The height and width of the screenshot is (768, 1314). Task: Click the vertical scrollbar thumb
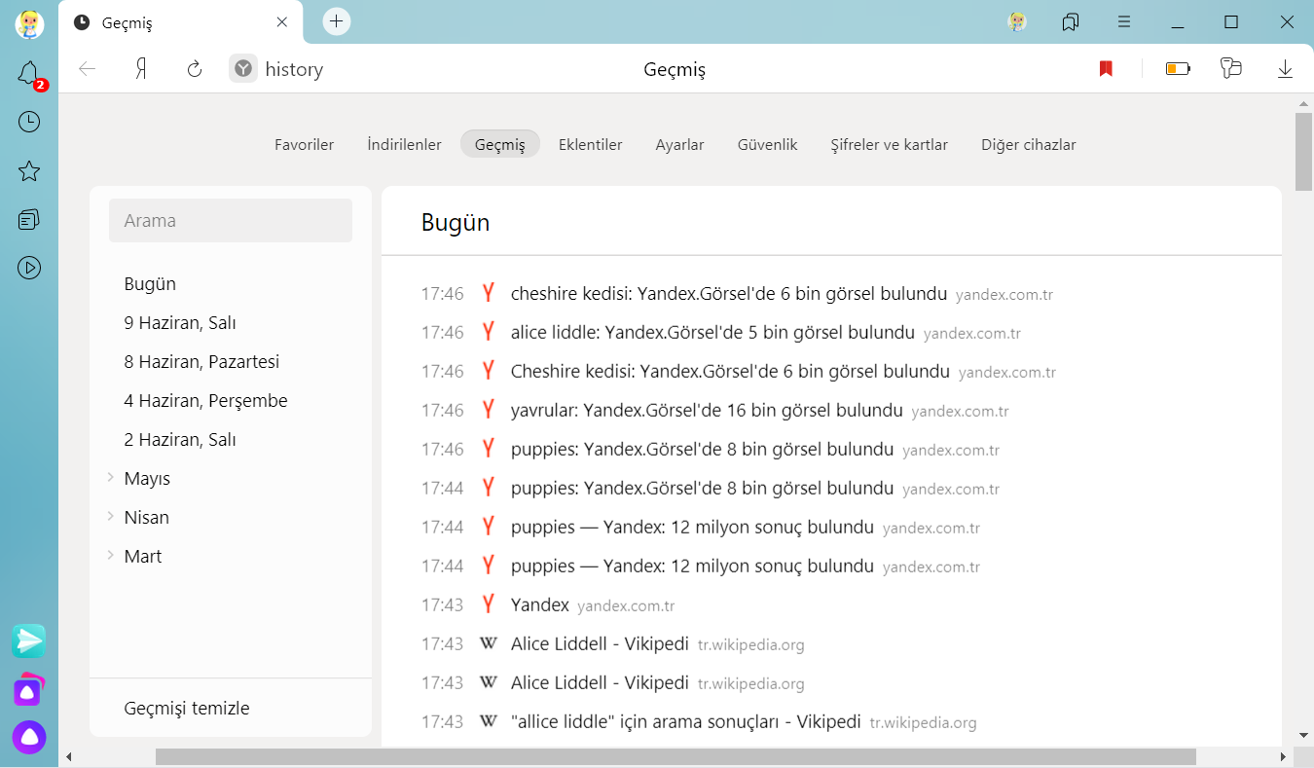tap(1303, 152)
